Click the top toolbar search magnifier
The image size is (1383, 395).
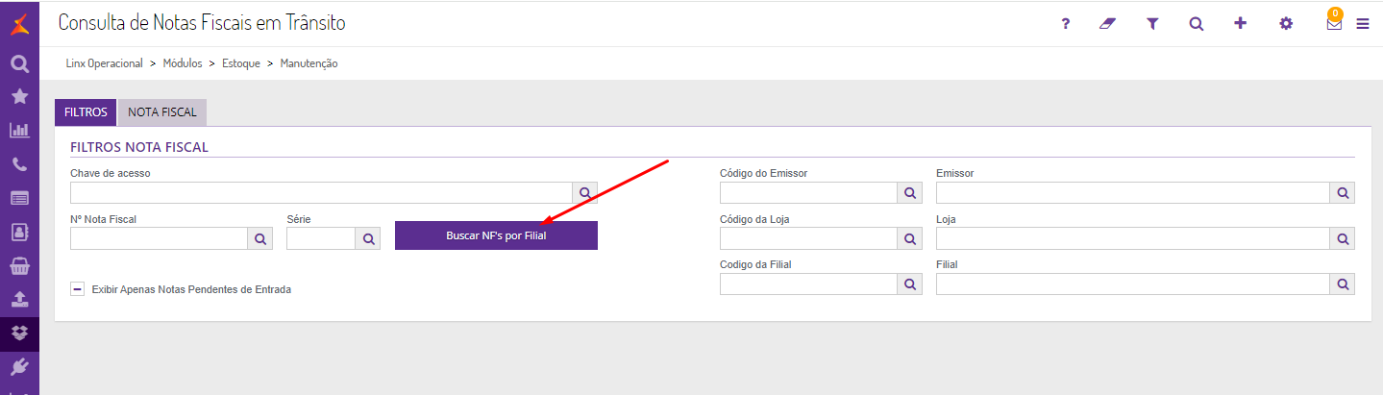(1197, 24)
